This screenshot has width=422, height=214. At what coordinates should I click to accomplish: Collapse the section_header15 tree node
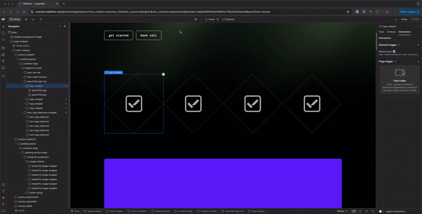pos(14,139)
